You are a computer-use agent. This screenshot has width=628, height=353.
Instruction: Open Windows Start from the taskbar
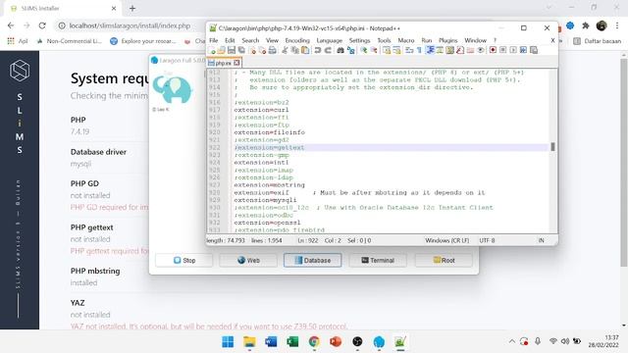[x=228, y=341]
